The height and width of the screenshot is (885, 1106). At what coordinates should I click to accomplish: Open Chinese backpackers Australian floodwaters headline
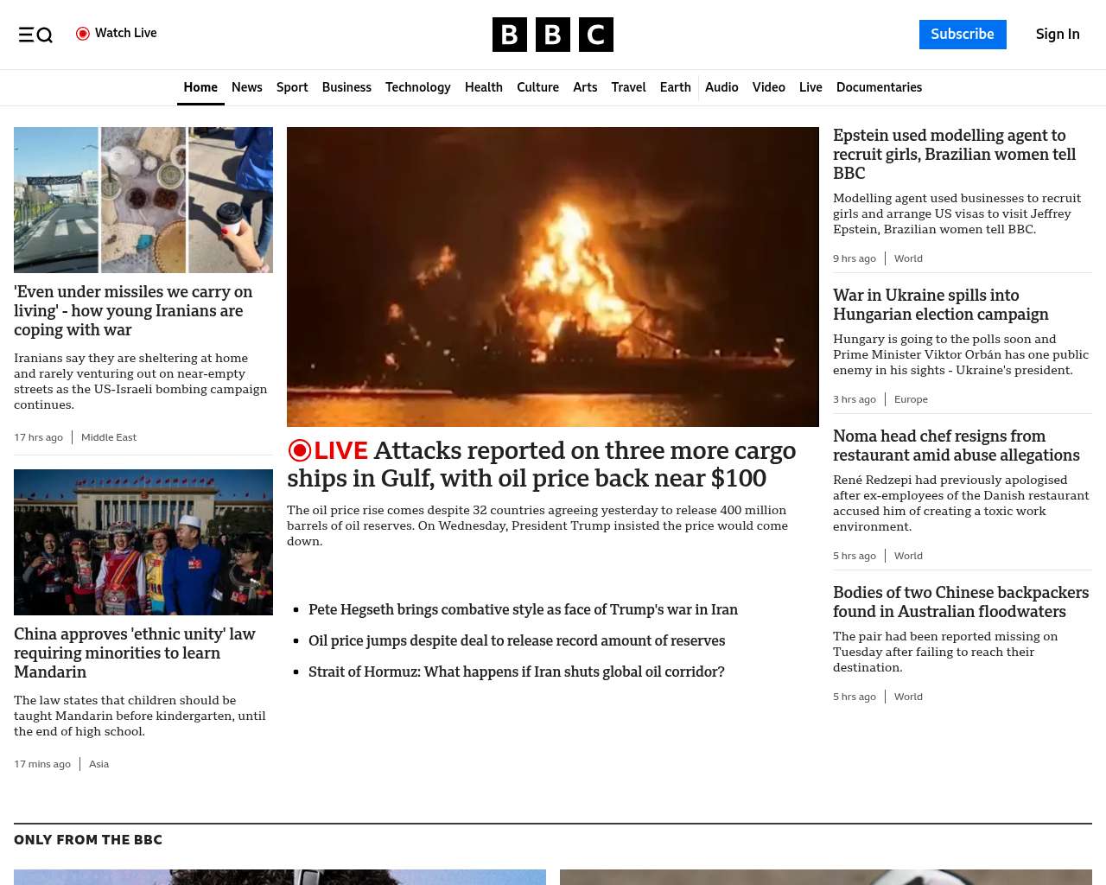tap(961, 602)
